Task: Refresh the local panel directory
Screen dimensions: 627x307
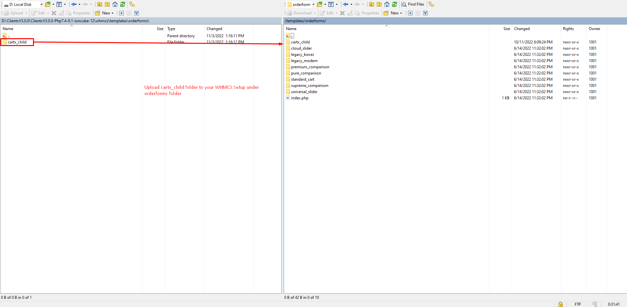Action: click(x=123, y=4)
